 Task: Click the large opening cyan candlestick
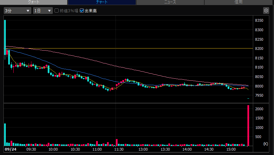[x=5, y=37]
